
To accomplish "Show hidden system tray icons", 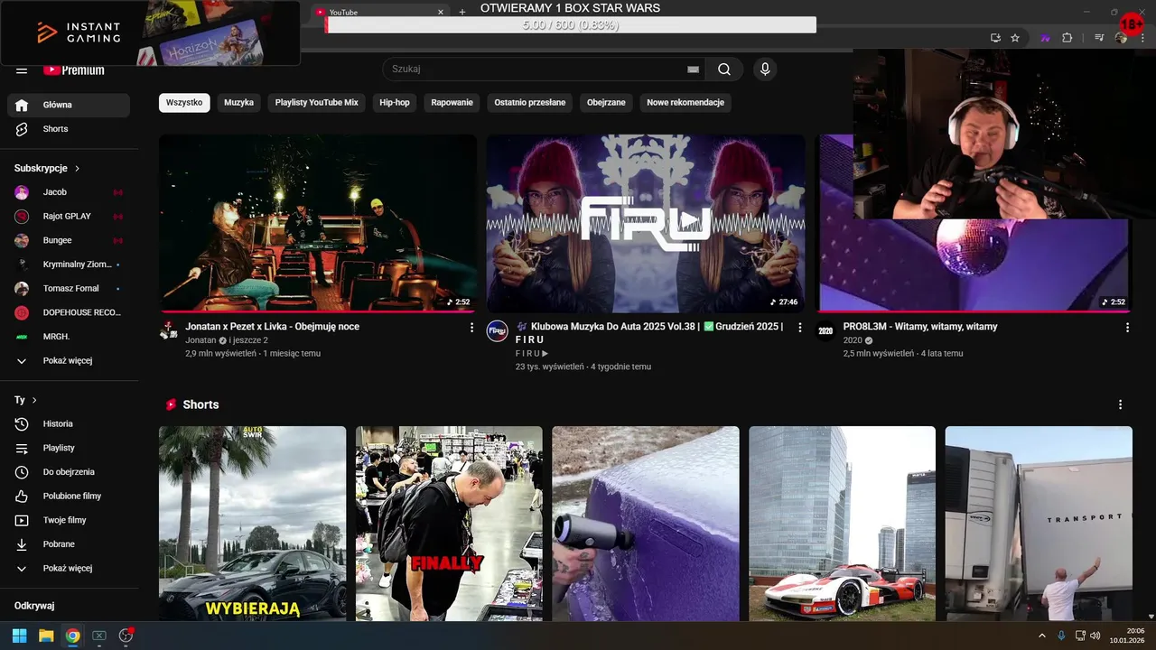I will pyautogui.click(x=1041, y=636).
